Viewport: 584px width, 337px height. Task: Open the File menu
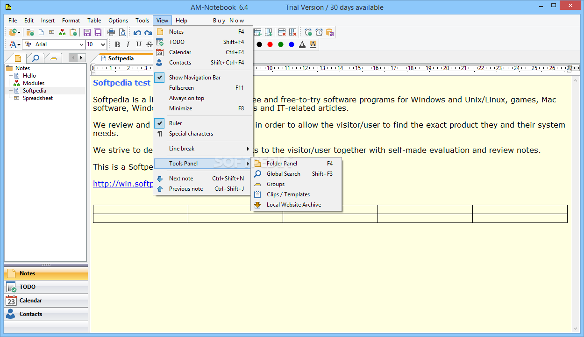[13, 21]
